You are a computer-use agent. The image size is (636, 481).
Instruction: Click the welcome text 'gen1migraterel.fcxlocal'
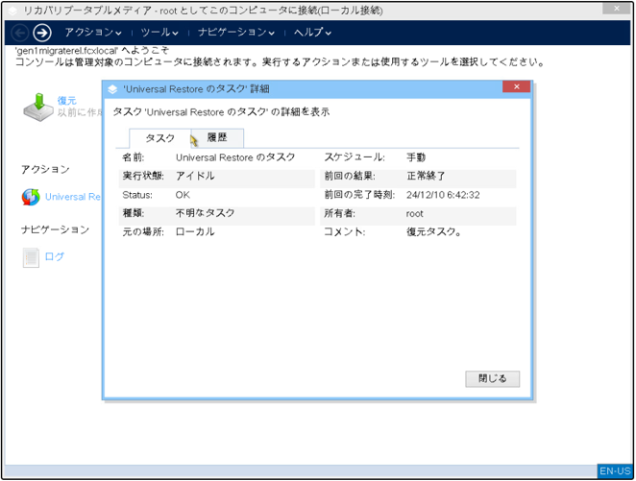[x=66, y=51]
